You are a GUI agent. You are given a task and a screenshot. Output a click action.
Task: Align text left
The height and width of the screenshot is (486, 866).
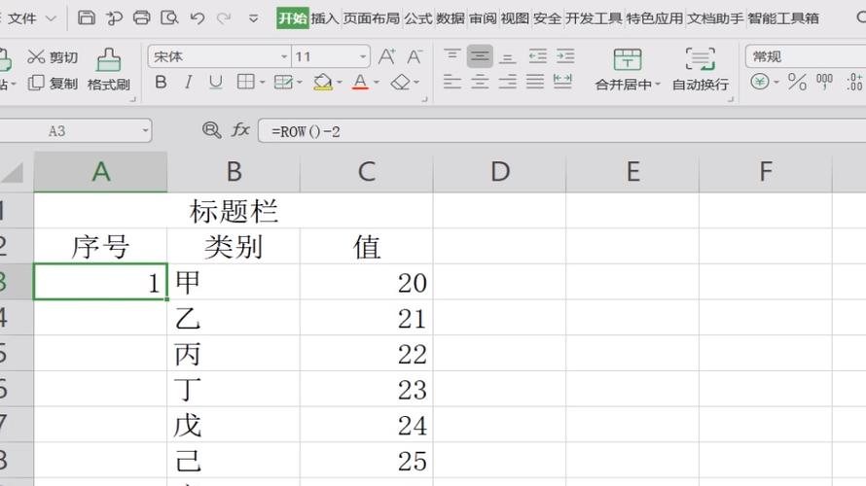tap(451, 83)
